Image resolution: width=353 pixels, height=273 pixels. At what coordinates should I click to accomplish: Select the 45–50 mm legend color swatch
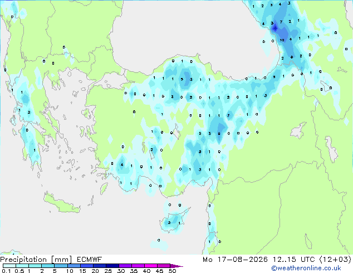163,266
